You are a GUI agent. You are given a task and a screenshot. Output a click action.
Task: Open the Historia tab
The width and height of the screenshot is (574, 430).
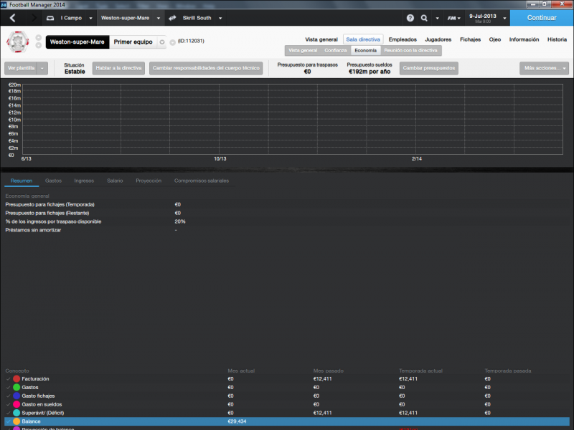[x=557, y=39]
